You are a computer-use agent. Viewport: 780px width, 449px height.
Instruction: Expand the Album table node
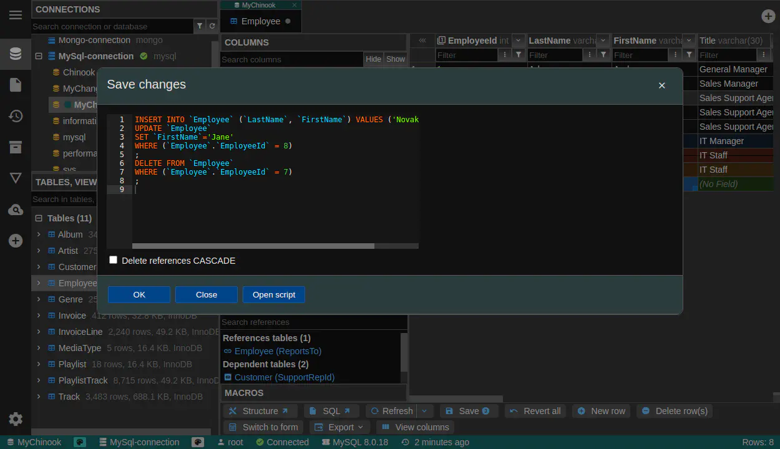point(39,234)
